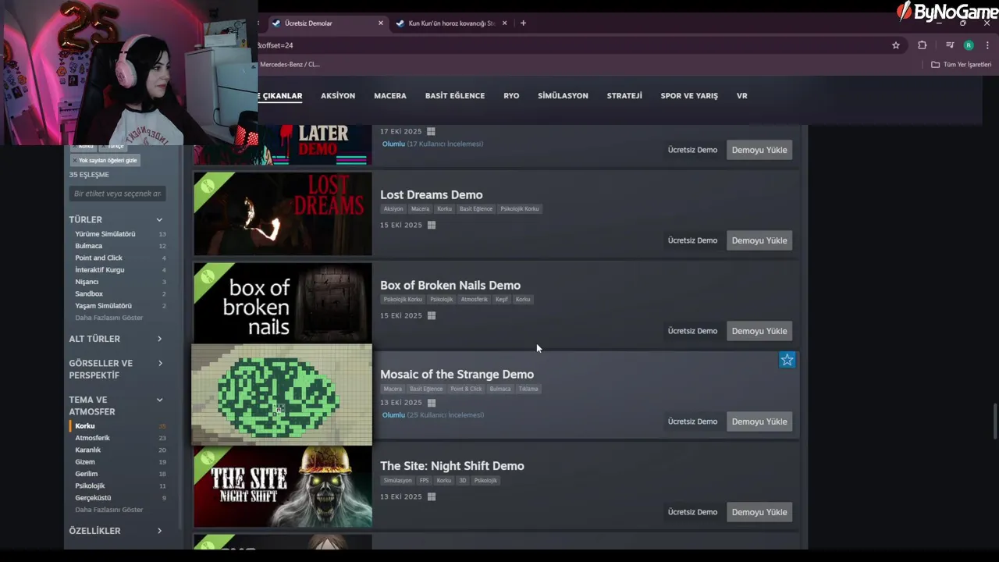Close the Kun Kun'ün horoz kovancığı tab

pyautogui.click(x=504, y=23)
